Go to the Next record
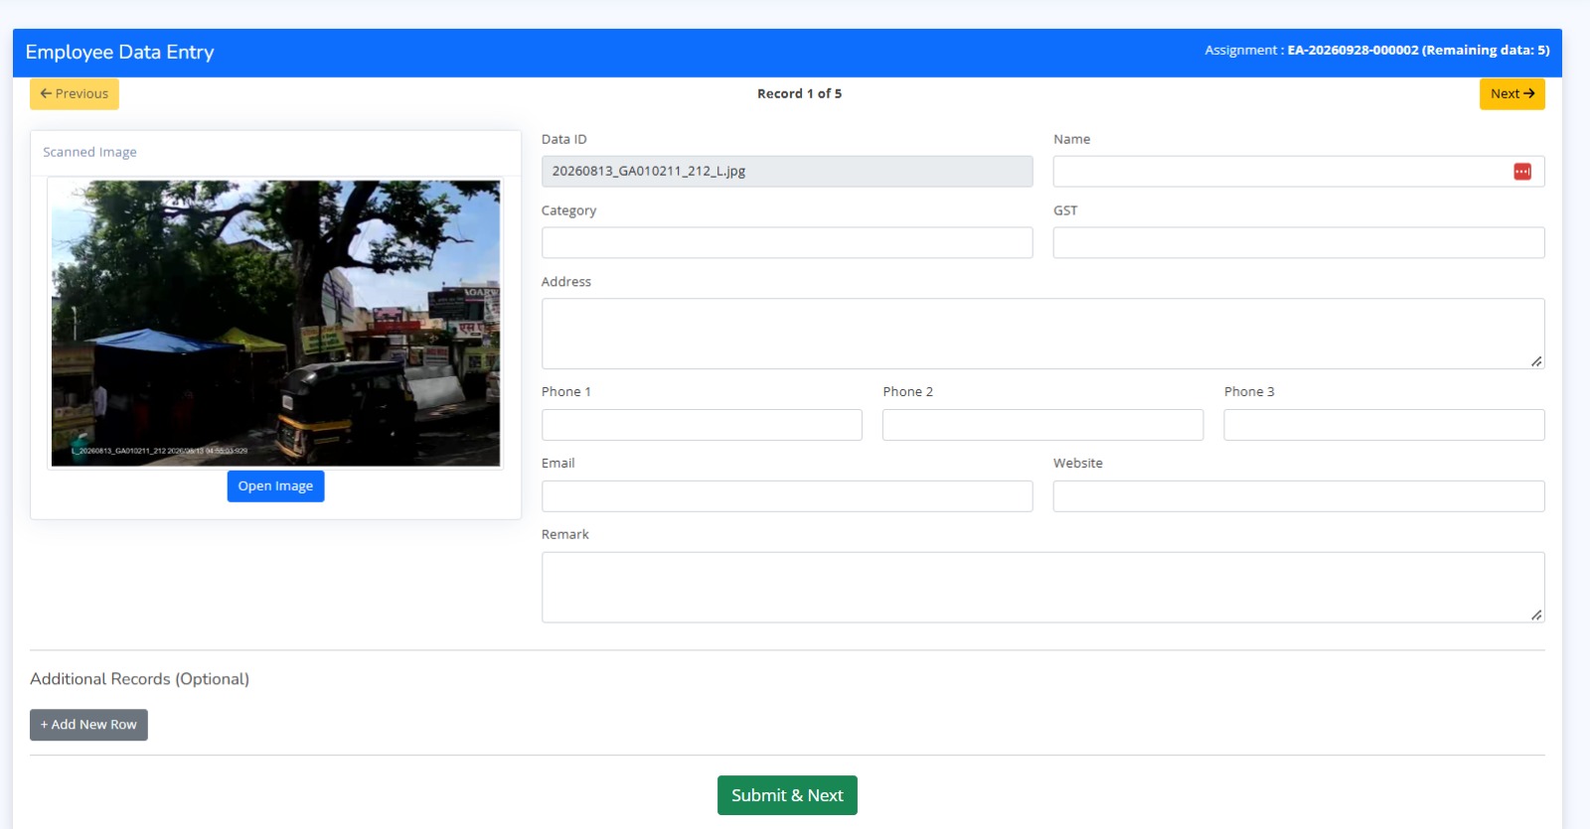The width and height of the screenshot is (1590, 829). 1511,93
